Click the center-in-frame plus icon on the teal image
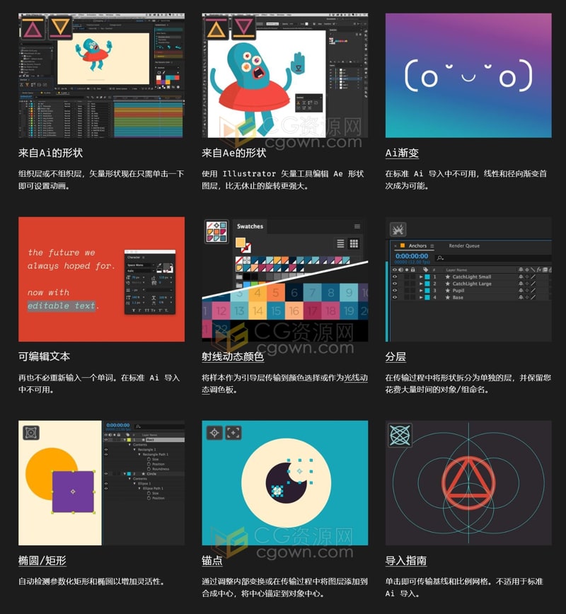Screen dimensions: 566x614 (233, 433)
